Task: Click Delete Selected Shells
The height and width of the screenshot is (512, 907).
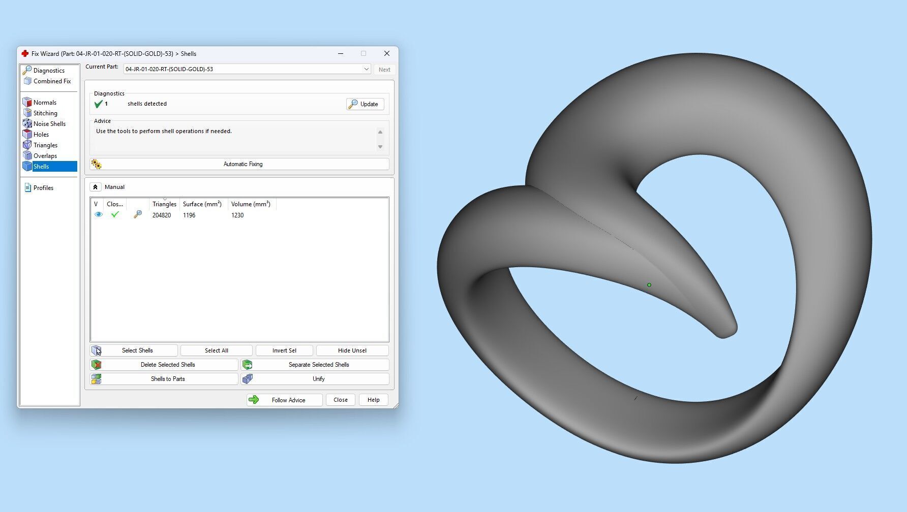Action: click(x=164, y=365)
